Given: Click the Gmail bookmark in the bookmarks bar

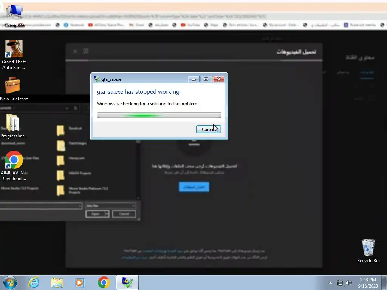Looking at the screenshot, I should click(x=136, y=25).
